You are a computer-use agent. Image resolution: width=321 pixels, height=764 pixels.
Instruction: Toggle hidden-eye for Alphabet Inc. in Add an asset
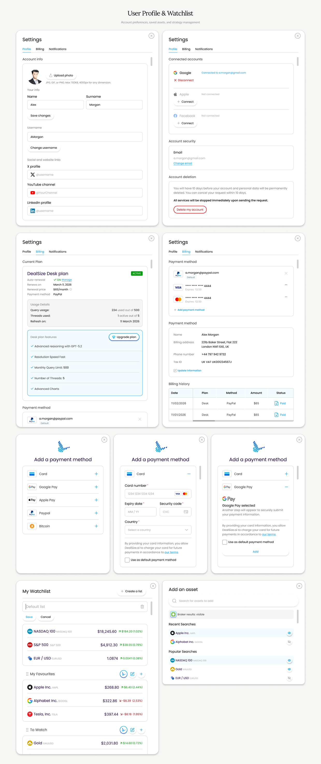(x=289, y=642)
